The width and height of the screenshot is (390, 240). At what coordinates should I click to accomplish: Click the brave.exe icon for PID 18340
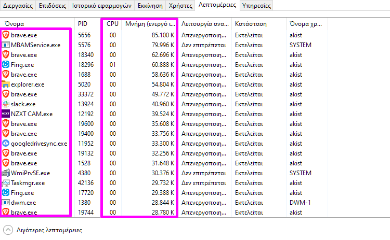(x=6, y=54)
